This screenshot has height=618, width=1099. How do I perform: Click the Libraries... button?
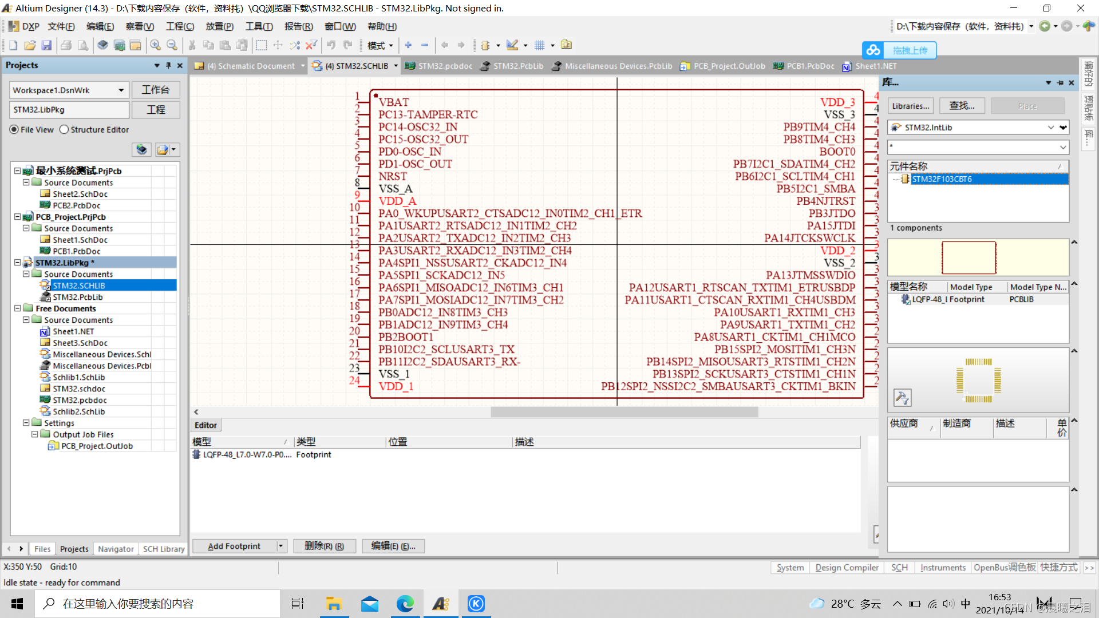[x=910, y=106]
